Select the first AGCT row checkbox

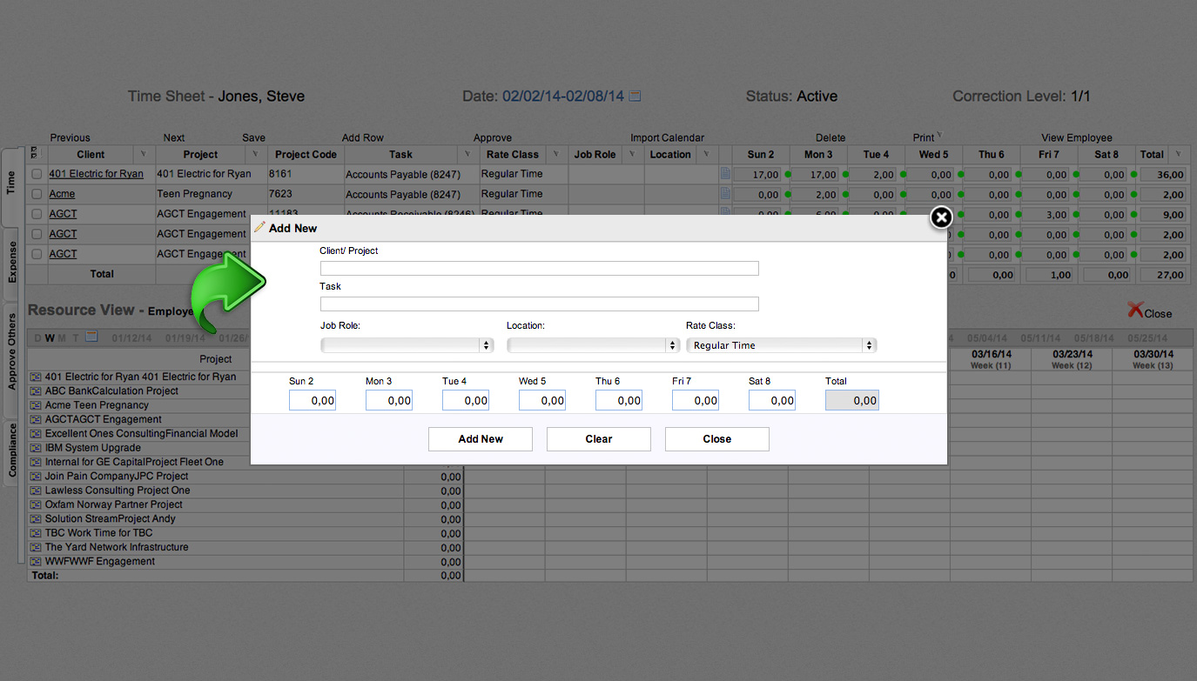pos(37,214)
